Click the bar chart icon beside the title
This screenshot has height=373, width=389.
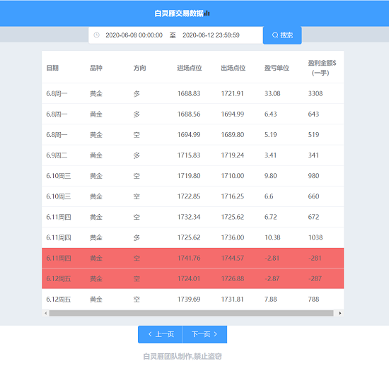pyautogui.click(x=207, y=13)
